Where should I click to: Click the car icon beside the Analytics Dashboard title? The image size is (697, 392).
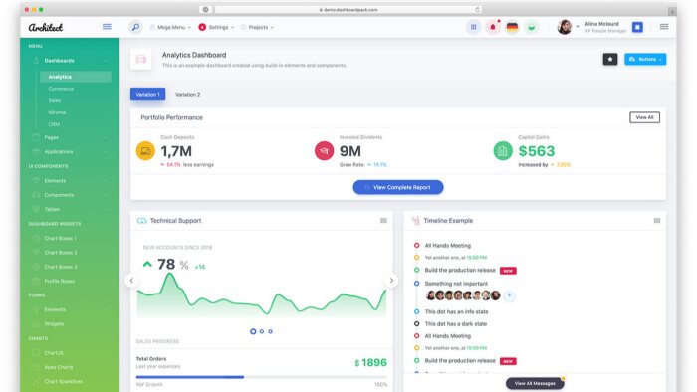point(141,59)
